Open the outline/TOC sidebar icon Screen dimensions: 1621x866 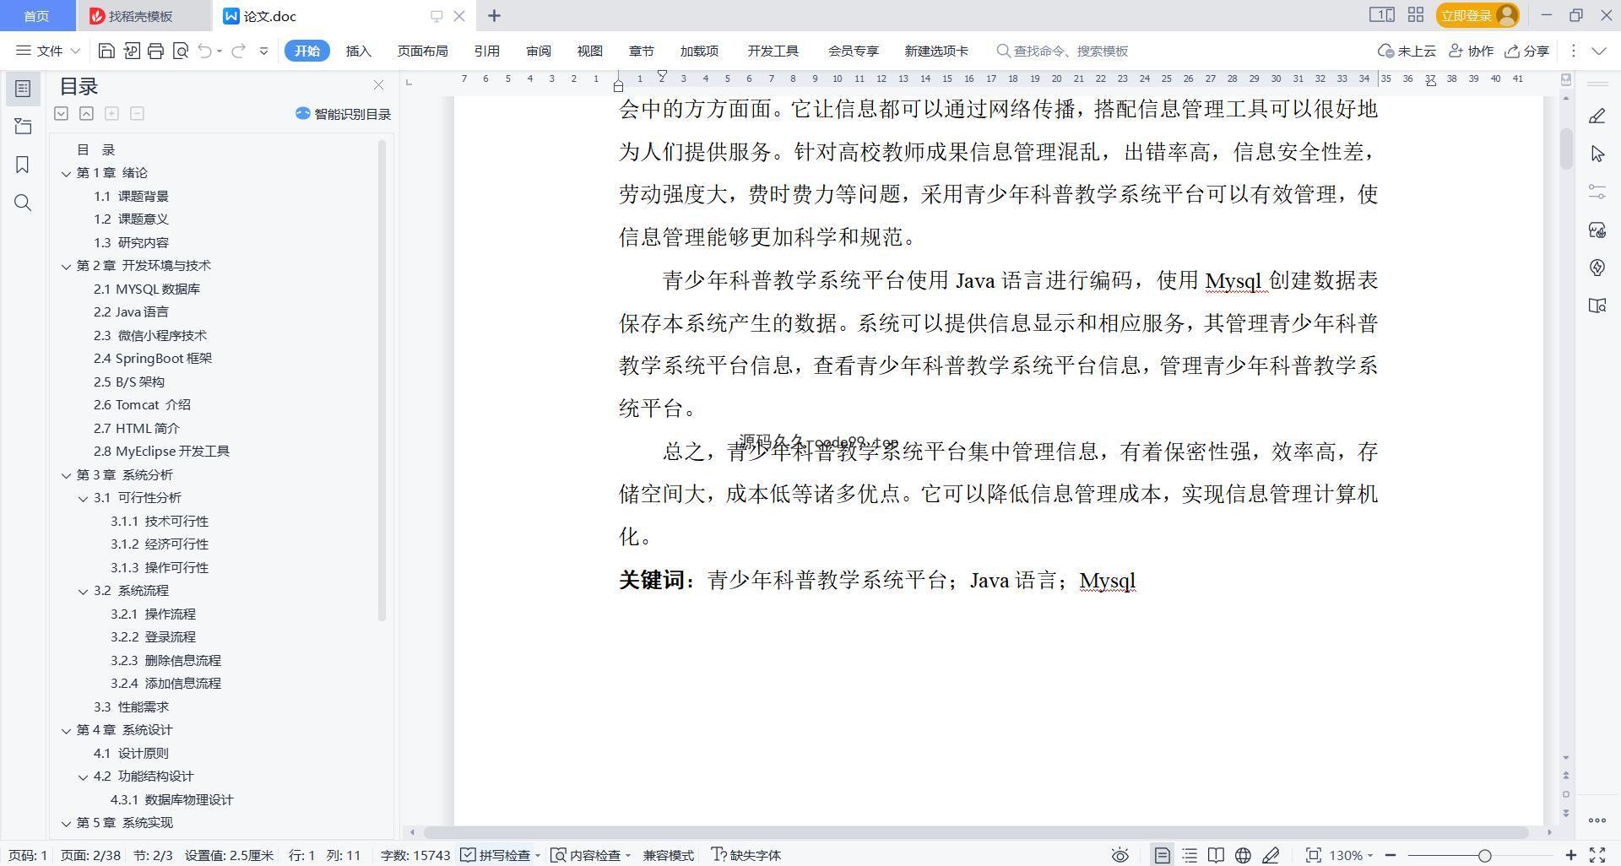click(23, 89)
